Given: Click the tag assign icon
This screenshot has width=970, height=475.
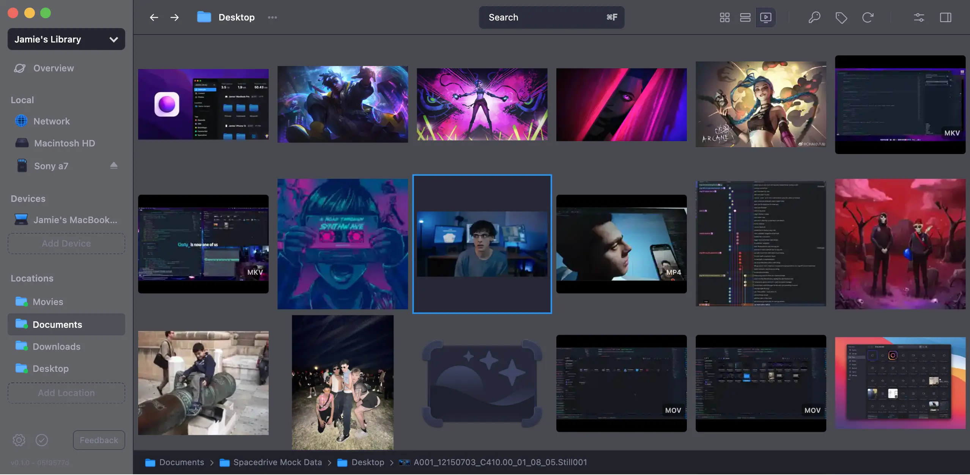Looking at the screenshot, I should (841, 17).
